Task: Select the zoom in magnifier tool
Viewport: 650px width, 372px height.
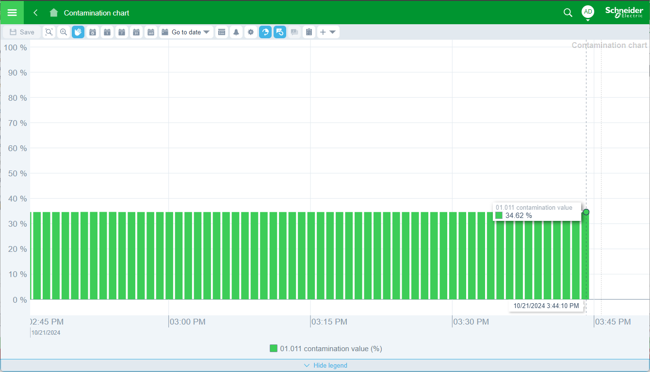Action: 64,32
